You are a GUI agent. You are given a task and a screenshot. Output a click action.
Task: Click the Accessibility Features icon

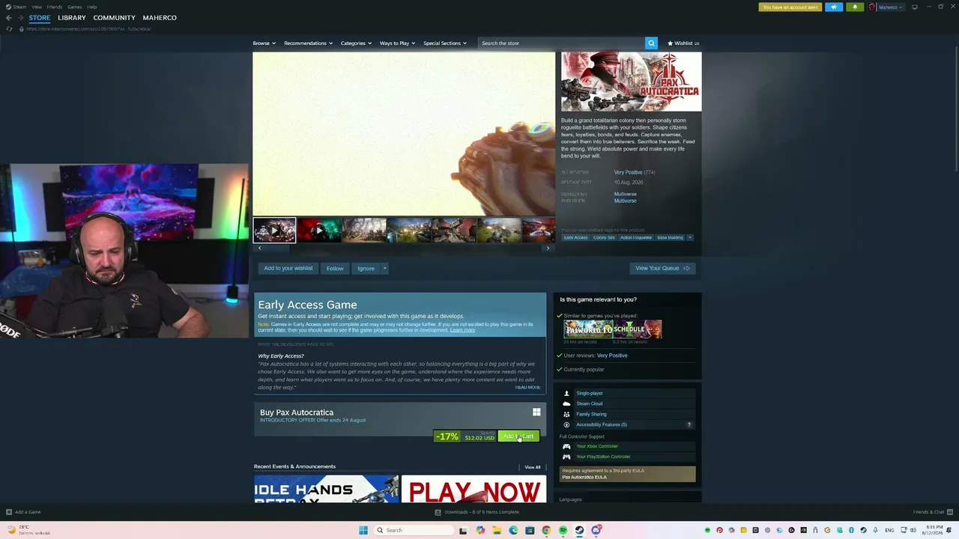pos(566,424)
